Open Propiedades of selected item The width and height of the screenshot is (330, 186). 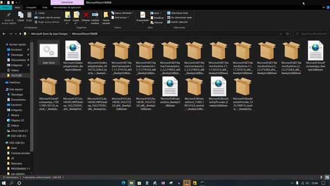pyautogui.click(x=142, y=17)
